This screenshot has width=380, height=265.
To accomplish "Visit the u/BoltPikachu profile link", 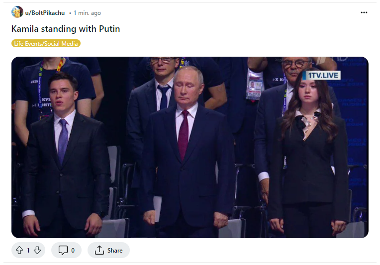I will click(45, 13).
